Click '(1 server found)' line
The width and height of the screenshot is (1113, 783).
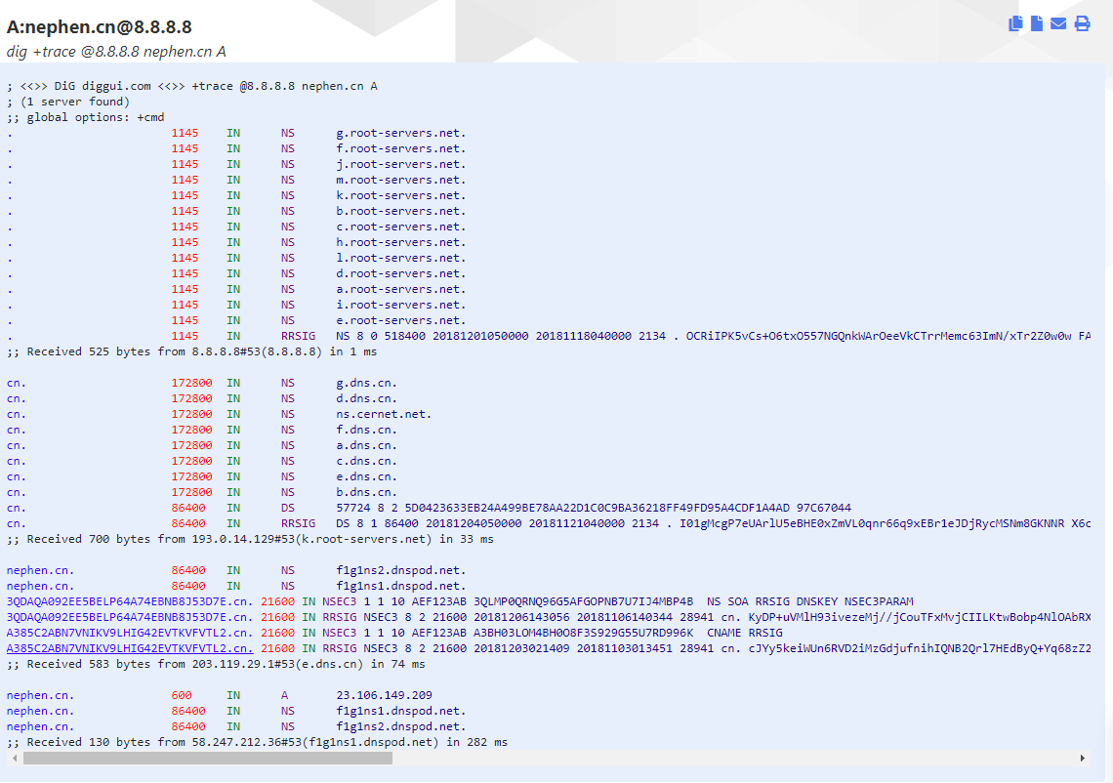pyautogui.click(x=68, y=102)
